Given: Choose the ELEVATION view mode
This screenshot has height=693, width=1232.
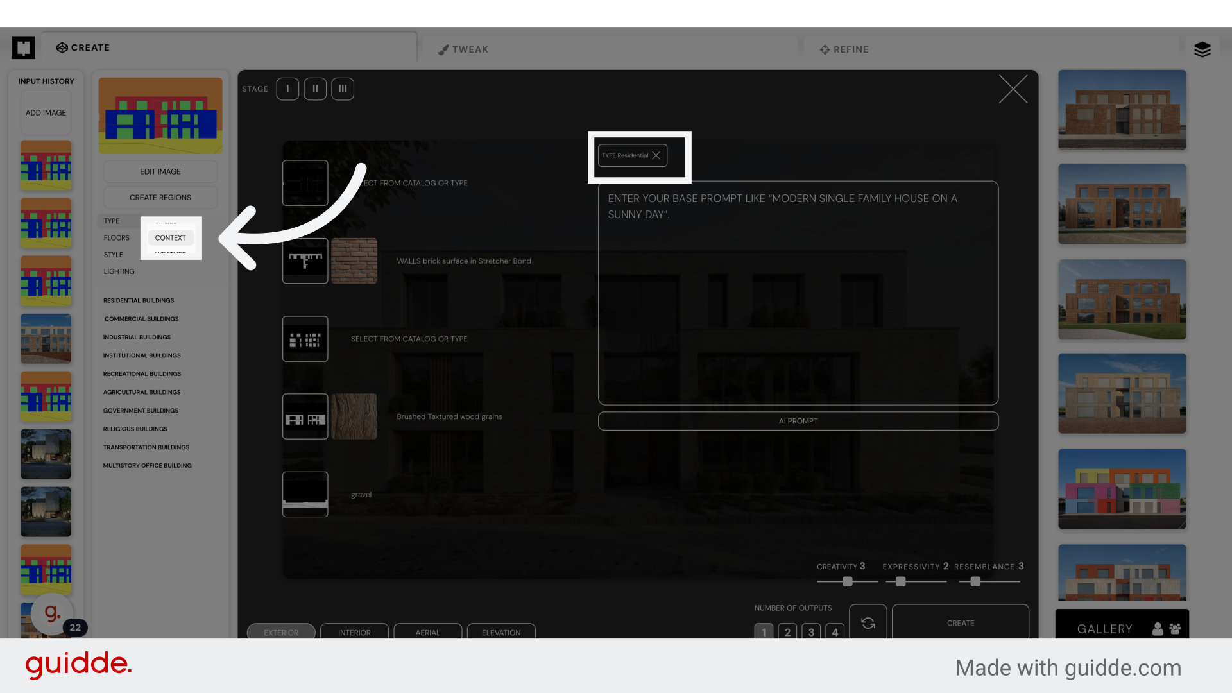Looking at the screenshot, I should click(x=501, y=631).
